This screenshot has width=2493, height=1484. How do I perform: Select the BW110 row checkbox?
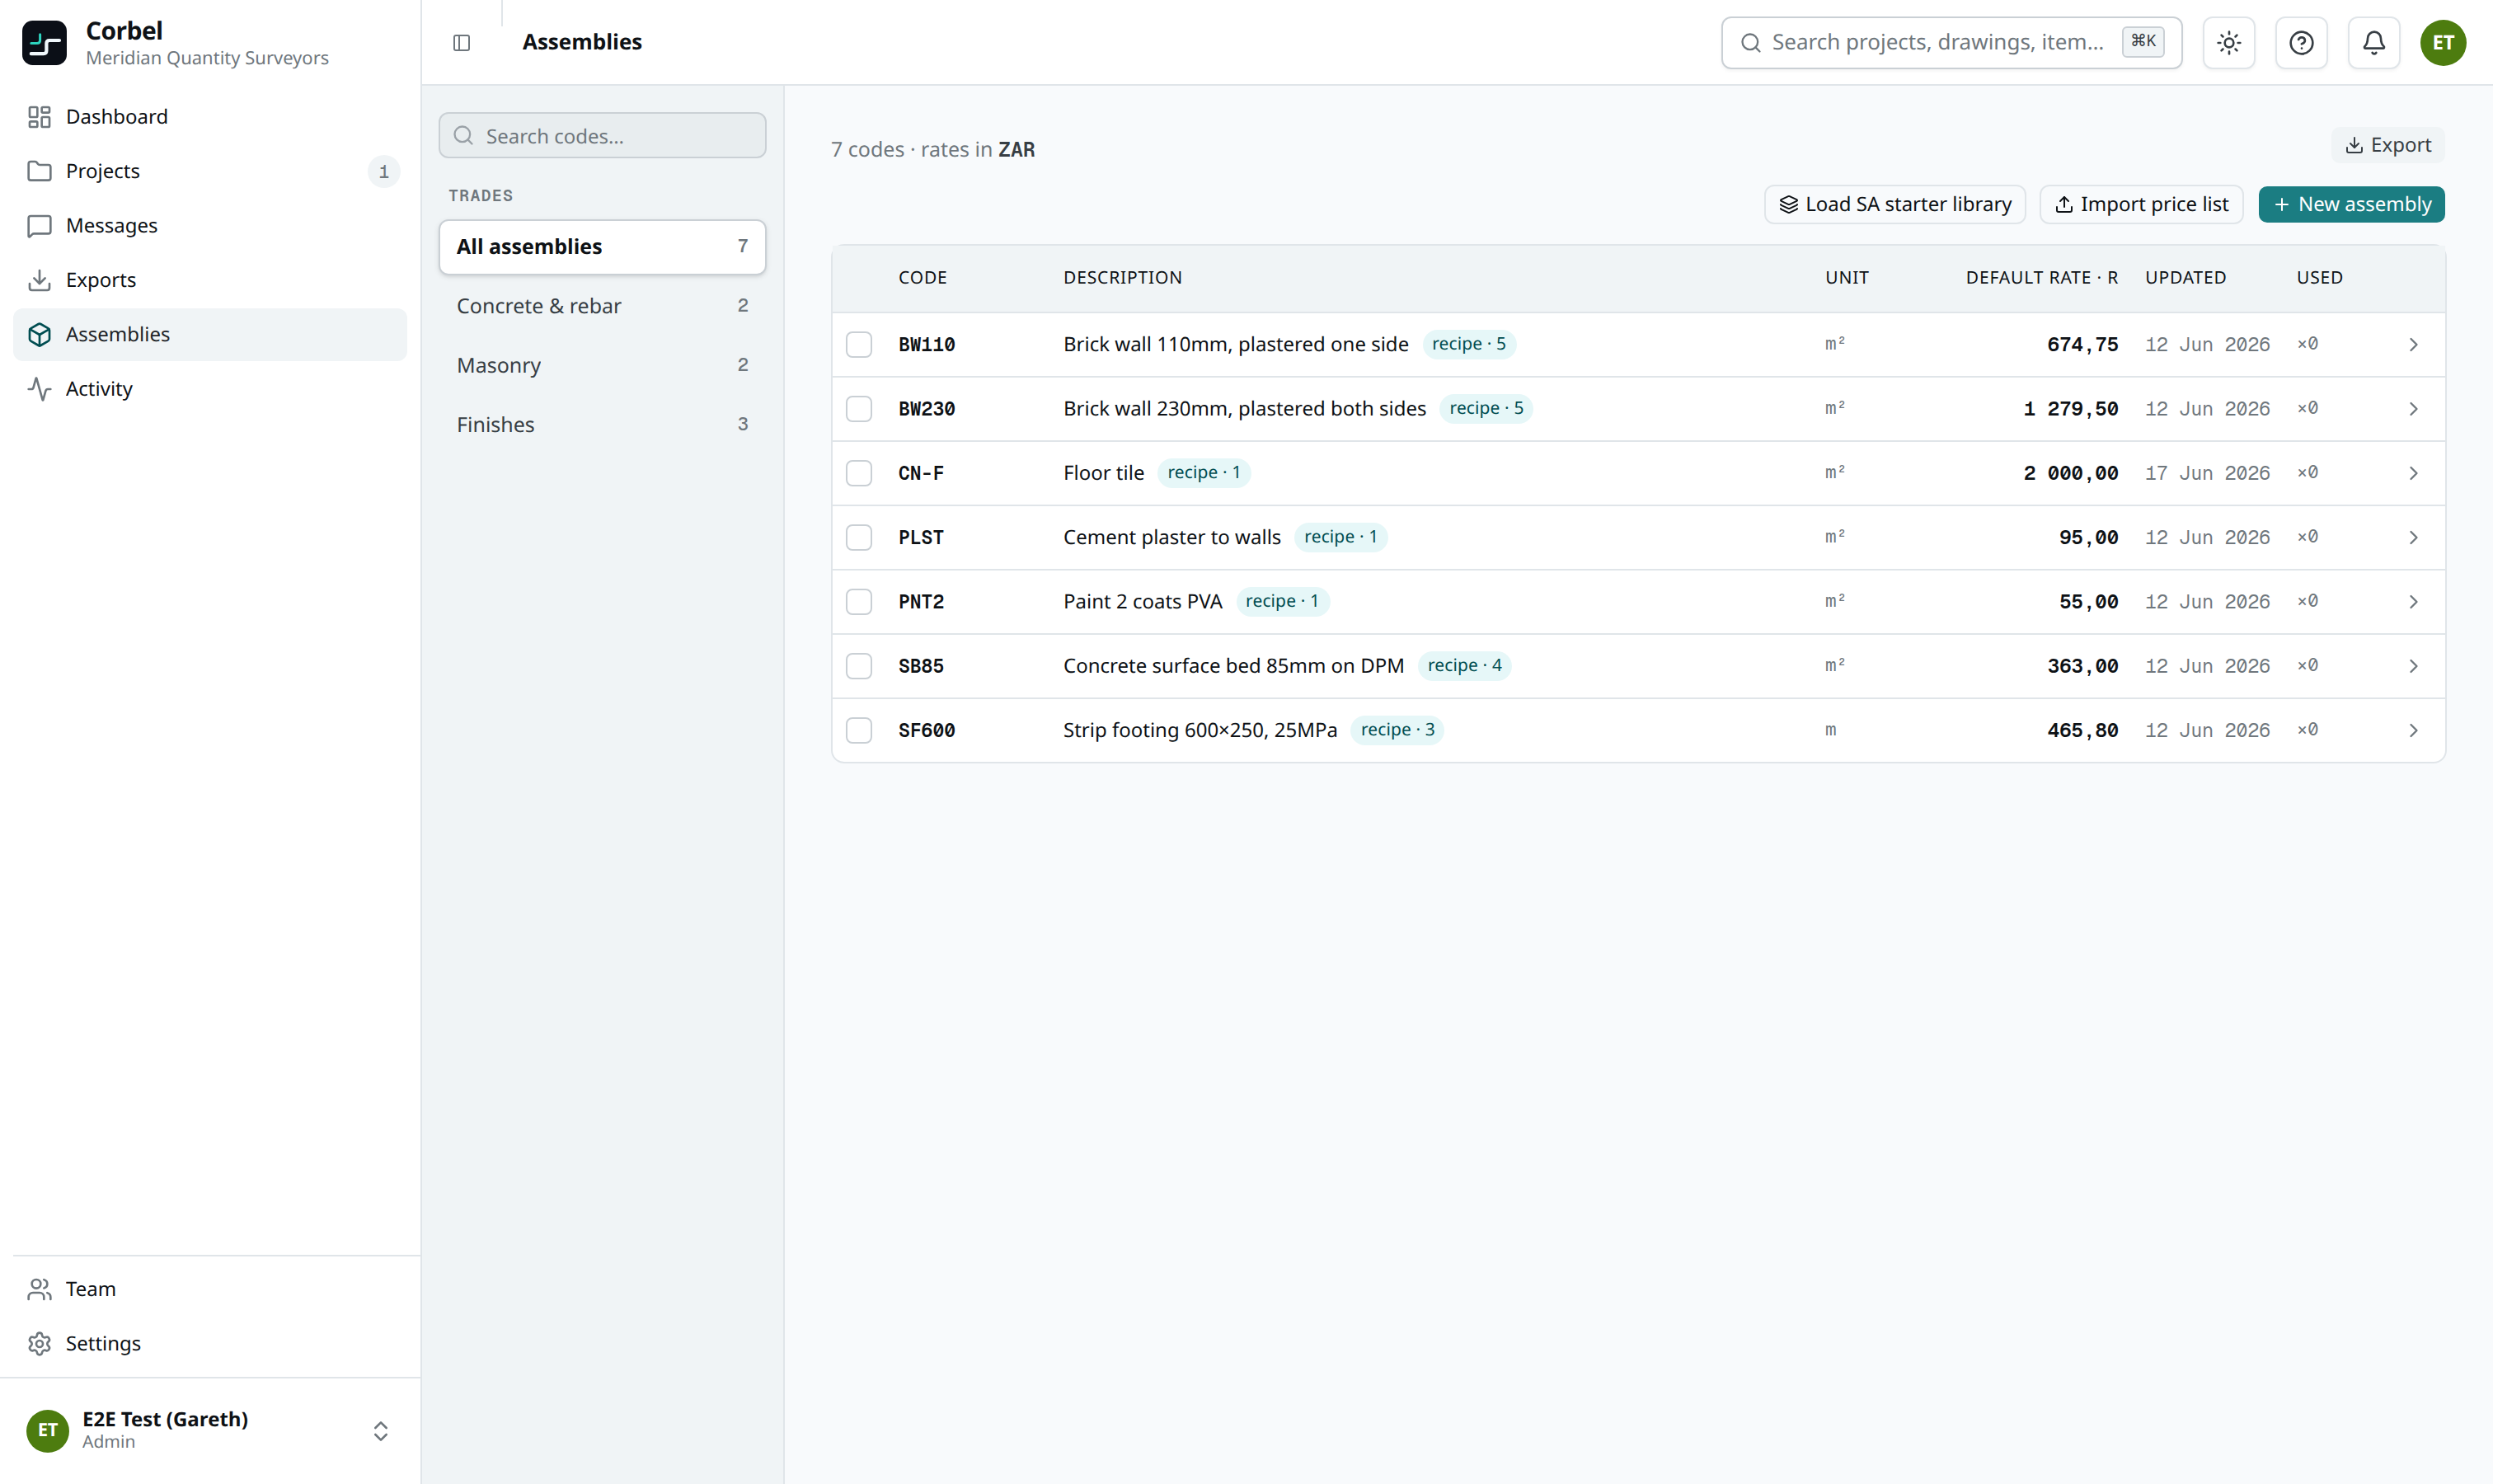pos(859,345)
